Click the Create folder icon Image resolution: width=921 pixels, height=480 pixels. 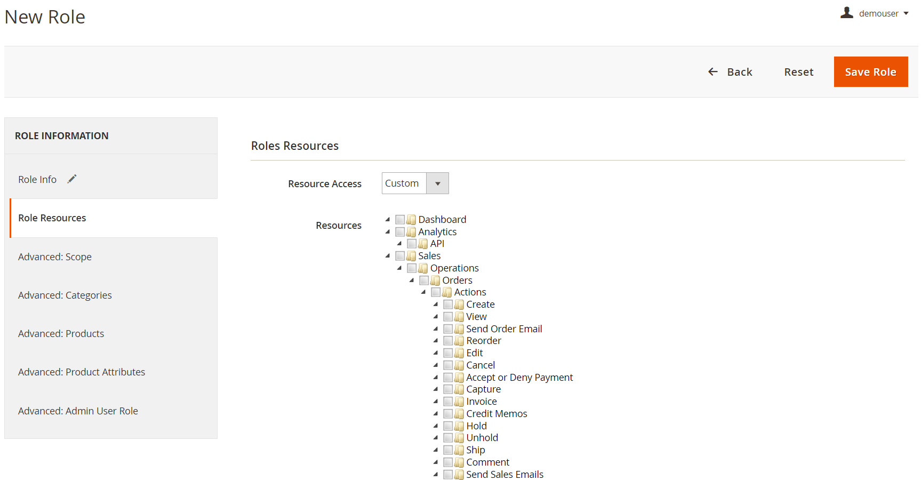[459, 305]
